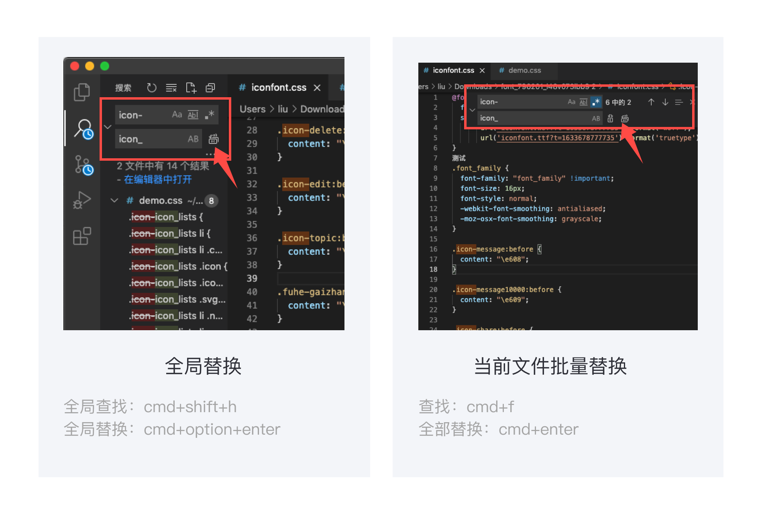Click .icon-message:before on line 16

click(493, 249)
